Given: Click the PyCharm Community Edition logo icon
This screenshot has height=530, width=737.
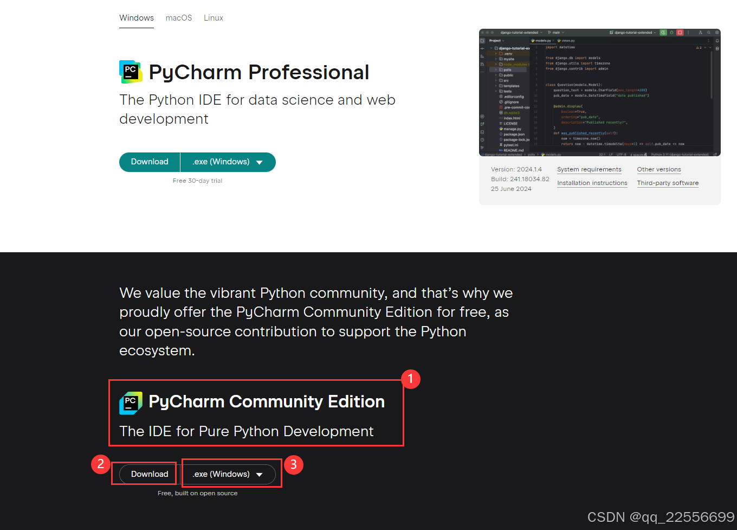Looking at the screenshot, I should tap(131, 403).
